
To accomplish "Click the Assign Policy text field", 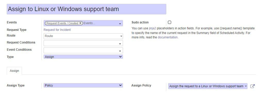I will (206, 86).
